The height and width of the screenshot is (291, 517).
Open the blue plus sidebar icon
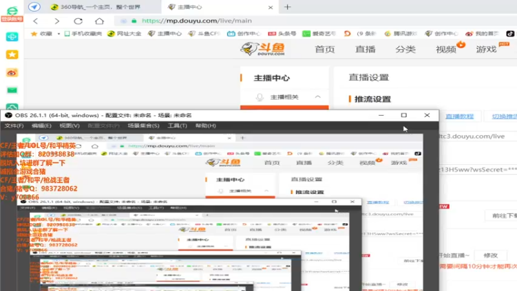[x=12, y=37]
